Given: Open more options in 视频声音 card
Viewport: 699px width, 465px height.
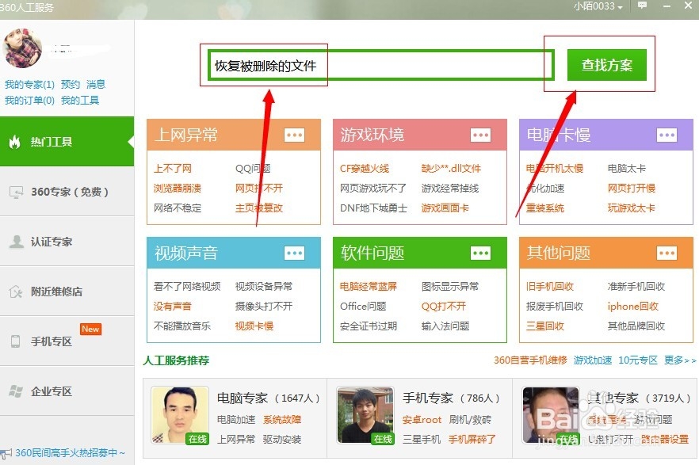Looking at the screenshot, I should click(294, 253).
